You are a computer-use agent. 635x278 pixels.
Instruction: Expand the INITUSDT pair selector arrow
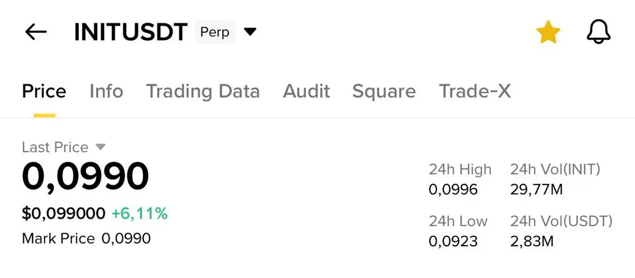coord(250,32)
